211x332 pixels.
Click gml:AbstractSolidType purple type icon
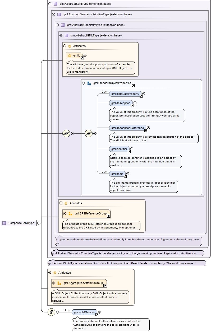[x=55, y=4]
